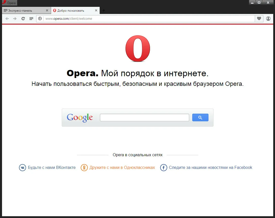This screenshot has height=218, width=275.
Task: Open the Facebook news link
Action: pyautogui.click(x=210, y=167)
